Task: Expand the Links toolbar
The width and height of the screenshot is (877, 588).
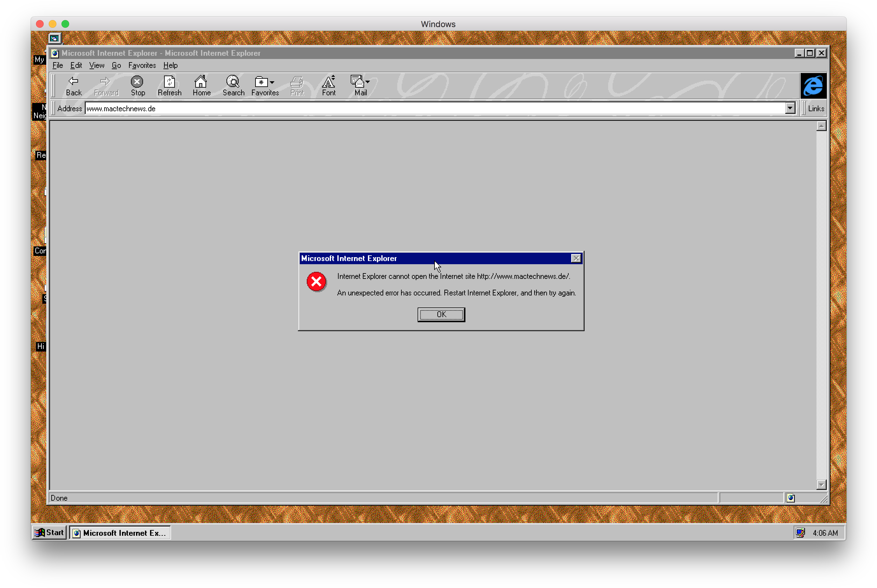Action: pyautogui.click(x=816, y=108)
